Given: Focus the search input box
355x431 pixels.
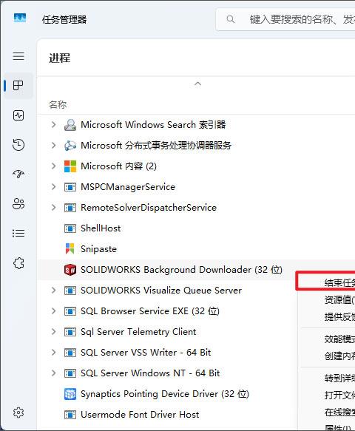Looking at the screenshot, I should click(285, 19).
